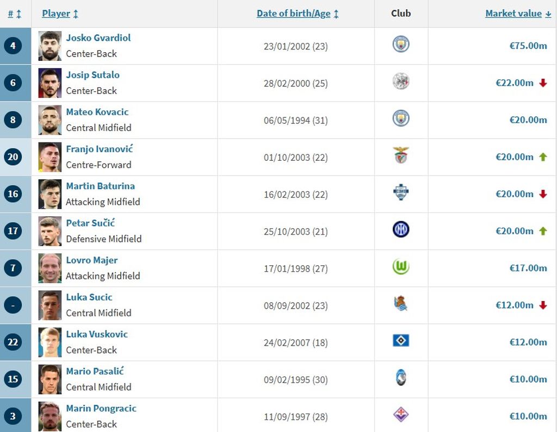The width and height of the screenshot is (557, 432).
Task: Click shirt number 20 badge
Action: (x=13, y=157)
